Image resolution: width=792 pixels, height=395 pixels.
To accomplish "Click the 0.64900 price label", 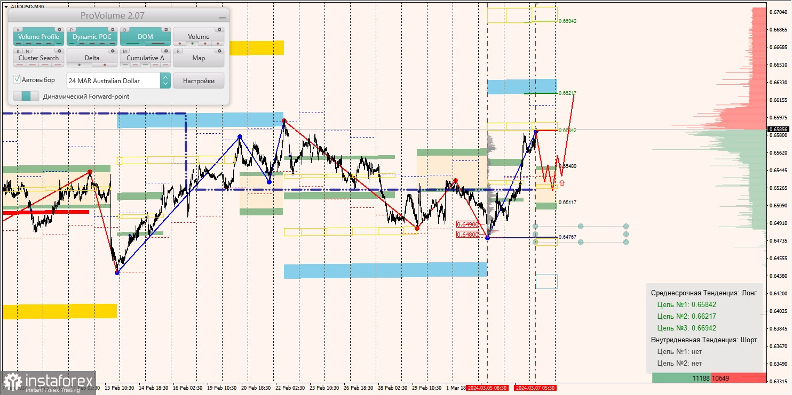I will click(x=468, y=224).
